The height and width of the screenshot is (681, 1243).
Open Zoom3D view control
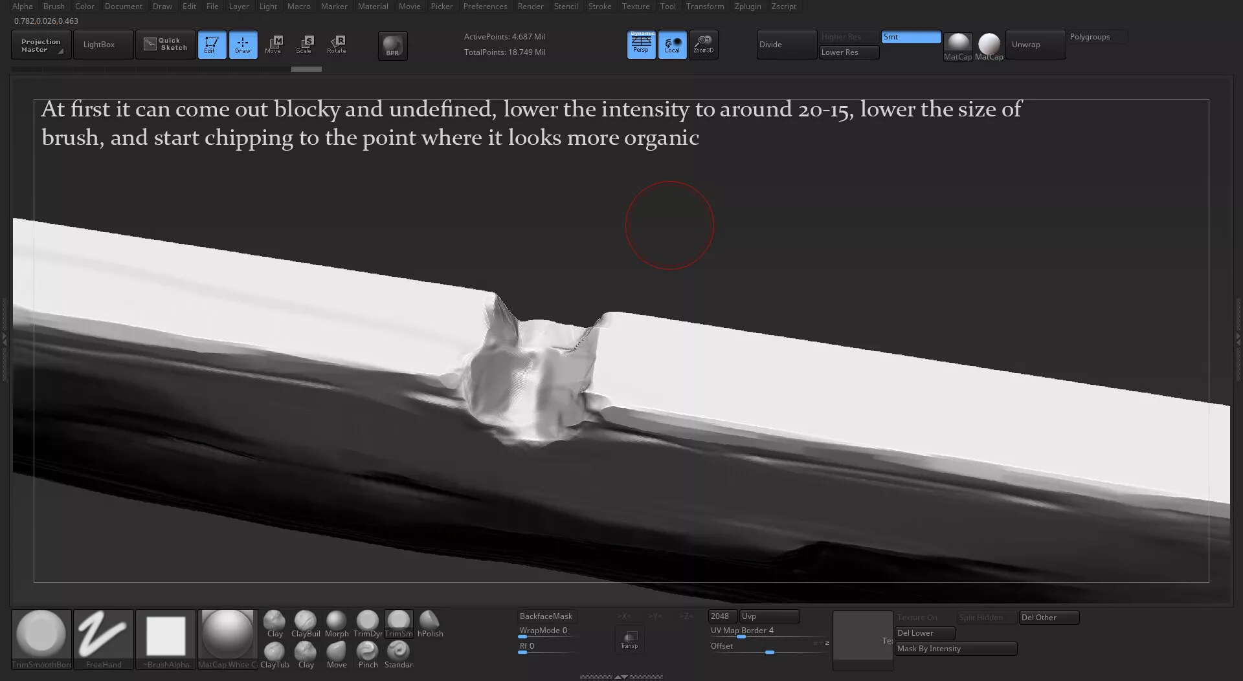[703, 44]
